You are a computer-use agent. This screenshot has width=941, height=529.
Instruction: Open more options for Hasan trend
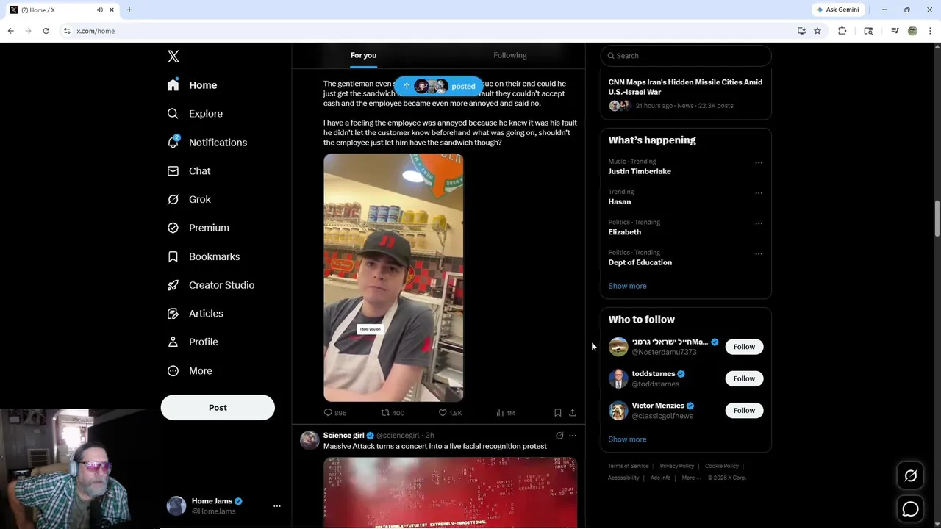point(759,193)
